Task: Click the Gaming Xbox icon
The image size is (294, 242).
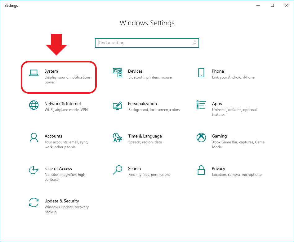Action: [201, 138]
